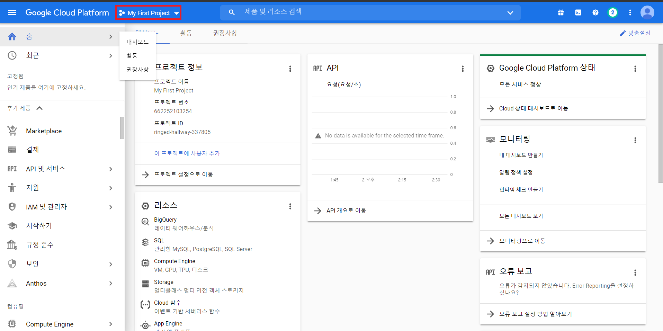Click the billing card icon
Image resolution: width=663 pixels, height=331 pixels.
click(x=12, y=150)
